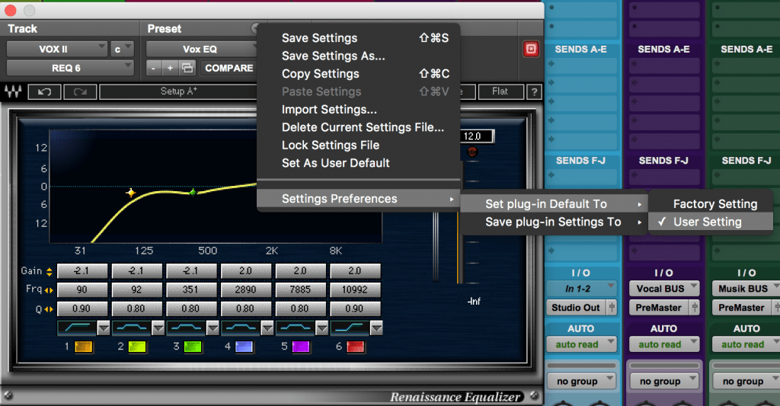The height and width of the screenshot is (406, 780).
Task: Click the Gain link arrows icon
Action: tap(50, 272)
